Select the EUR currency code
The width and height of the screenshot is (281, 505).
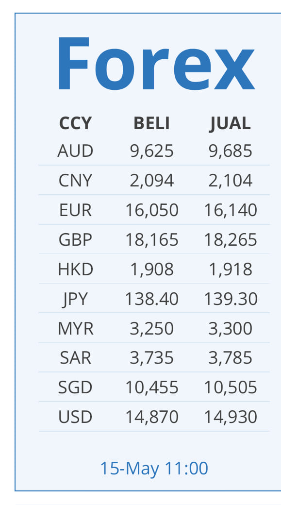(75, 210)
